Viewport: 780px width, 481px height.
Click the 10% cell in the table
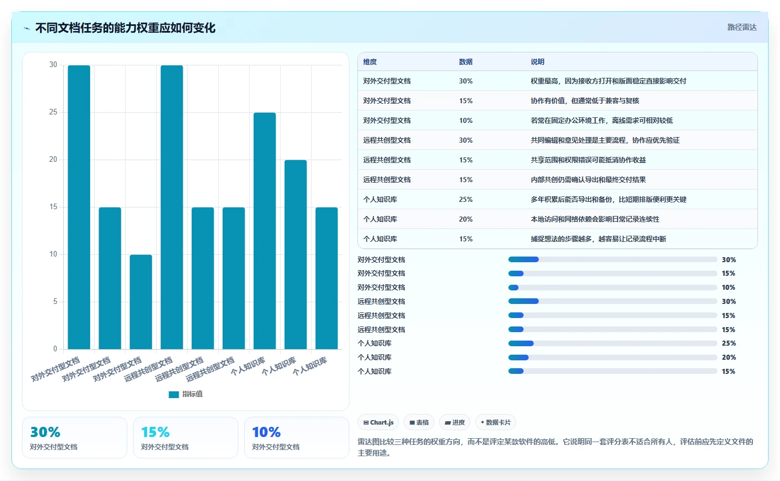[x=466, y=121]
